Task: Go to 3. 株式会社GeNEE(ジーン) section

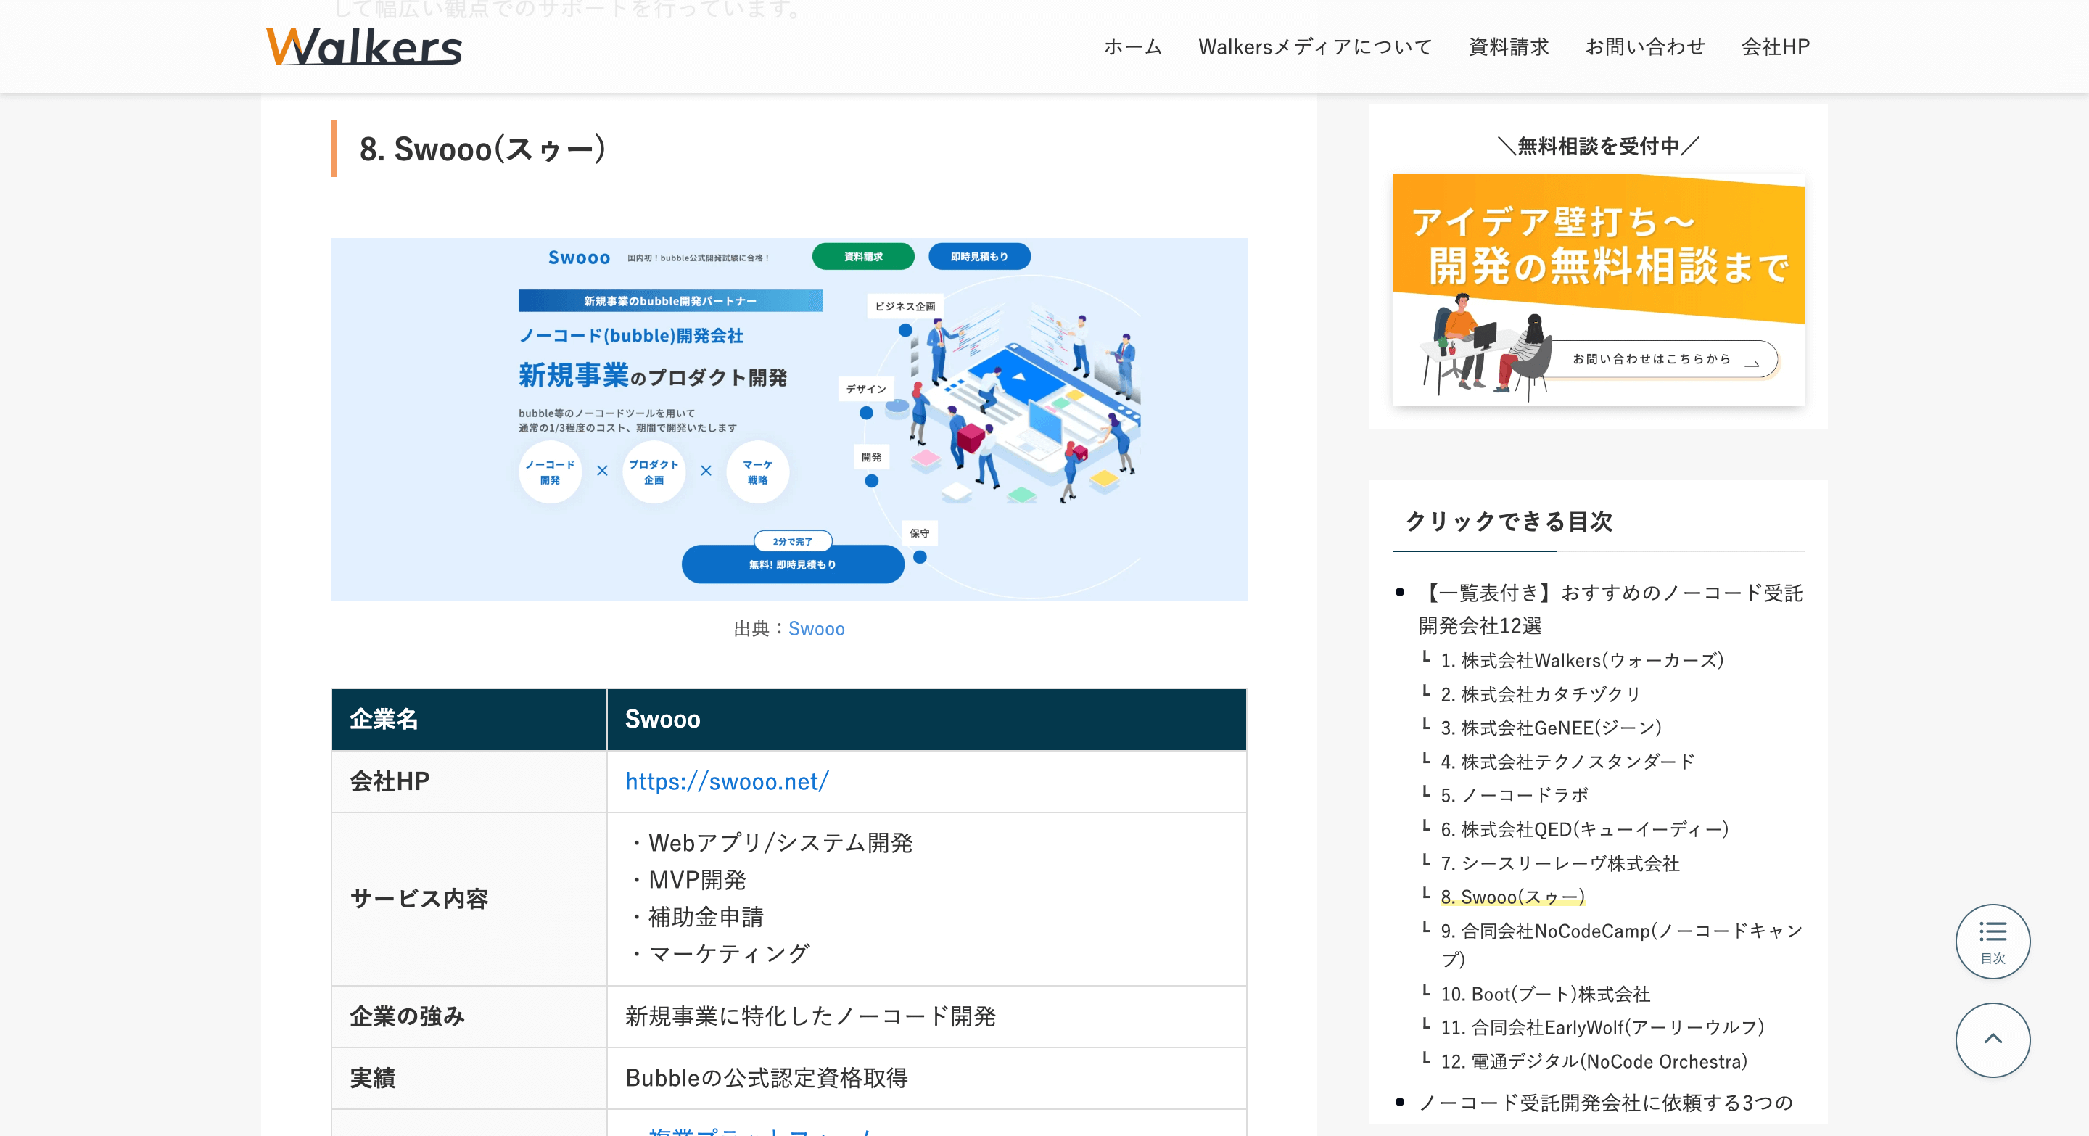Action: click(1551, 728)
